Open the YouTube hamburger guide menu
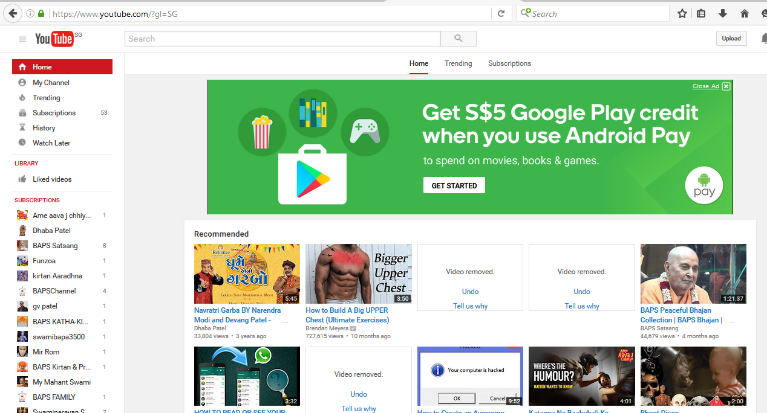This screenshot has width=767, height=413. point(22,39)
